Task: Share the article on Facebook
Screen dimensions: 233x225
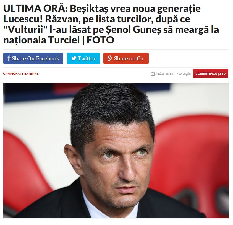Action: tap(33, 58)
